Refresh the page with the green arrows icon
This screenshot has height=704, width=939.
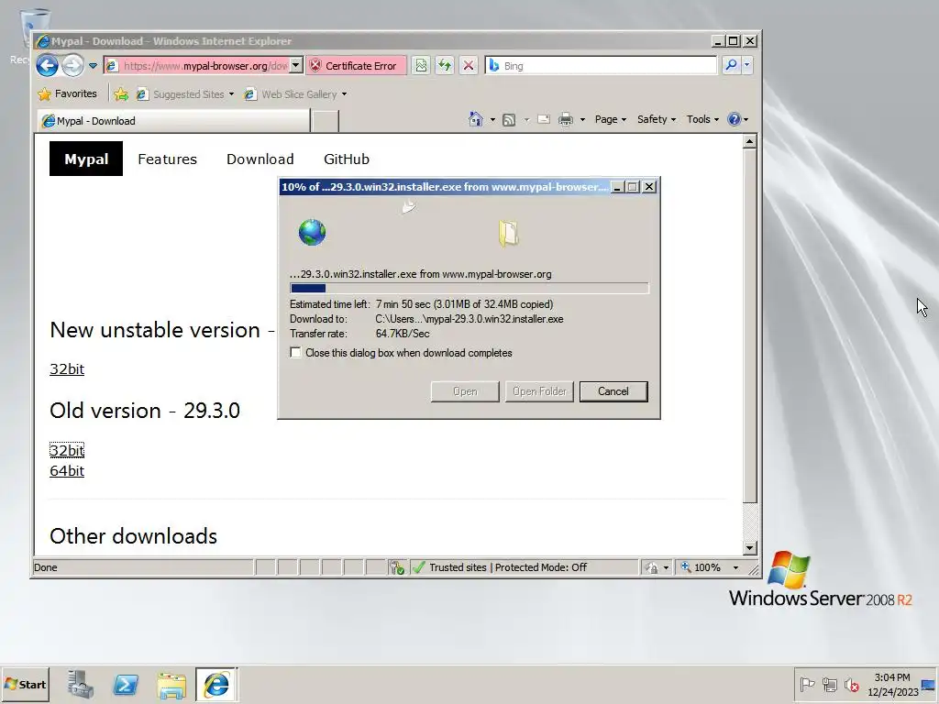click(445, 66)
